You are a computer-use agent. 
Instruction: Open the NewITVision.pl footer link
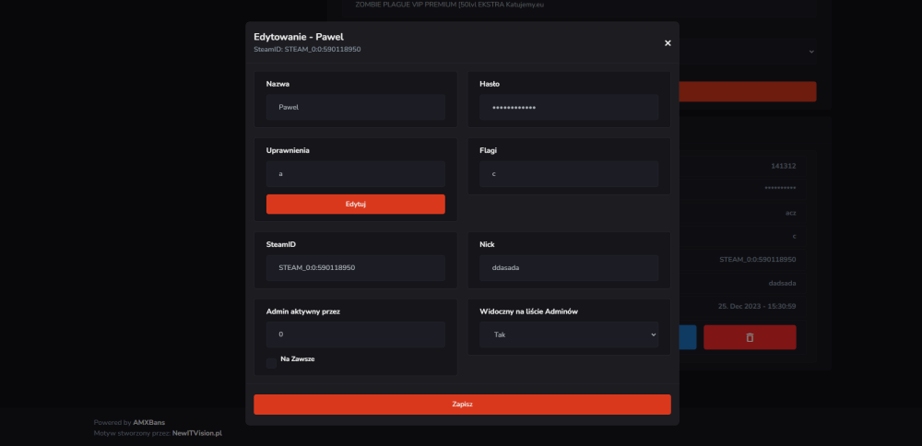click(197, 433)
